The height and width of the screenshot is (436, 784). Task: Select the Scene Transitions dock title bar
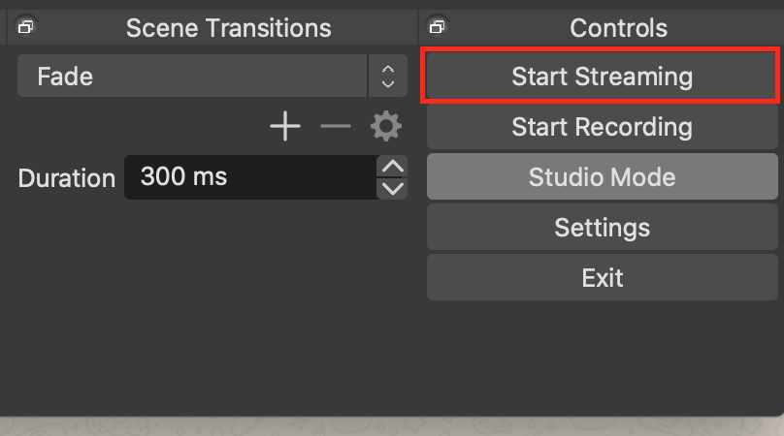[x=212, y=27]
